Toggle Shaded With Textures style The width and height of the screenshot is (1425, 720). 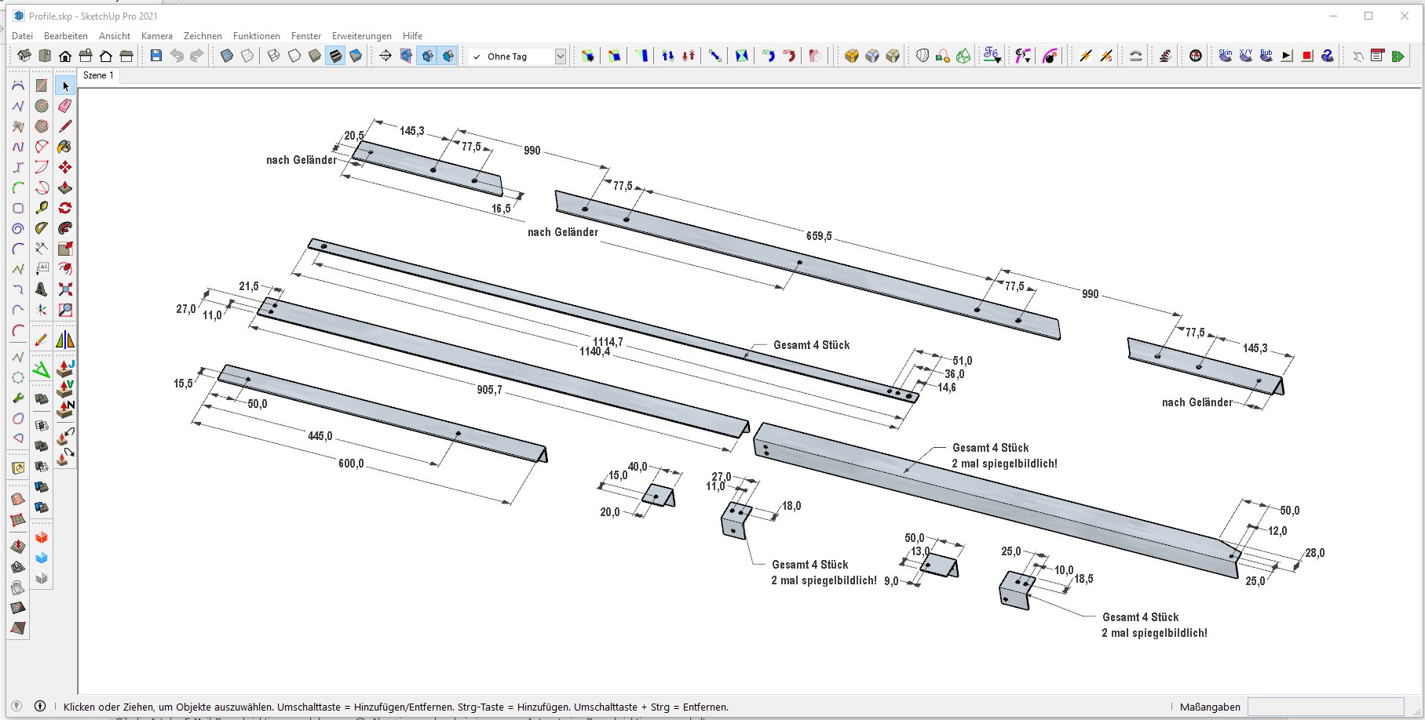[335, 56]
